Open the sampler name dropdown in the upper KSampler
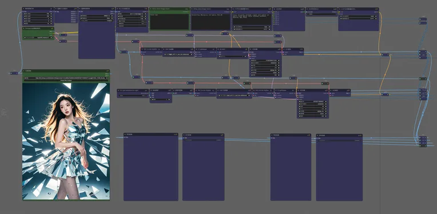The height and width of the screenshot is (214, 437). click(x=265, y=70)
